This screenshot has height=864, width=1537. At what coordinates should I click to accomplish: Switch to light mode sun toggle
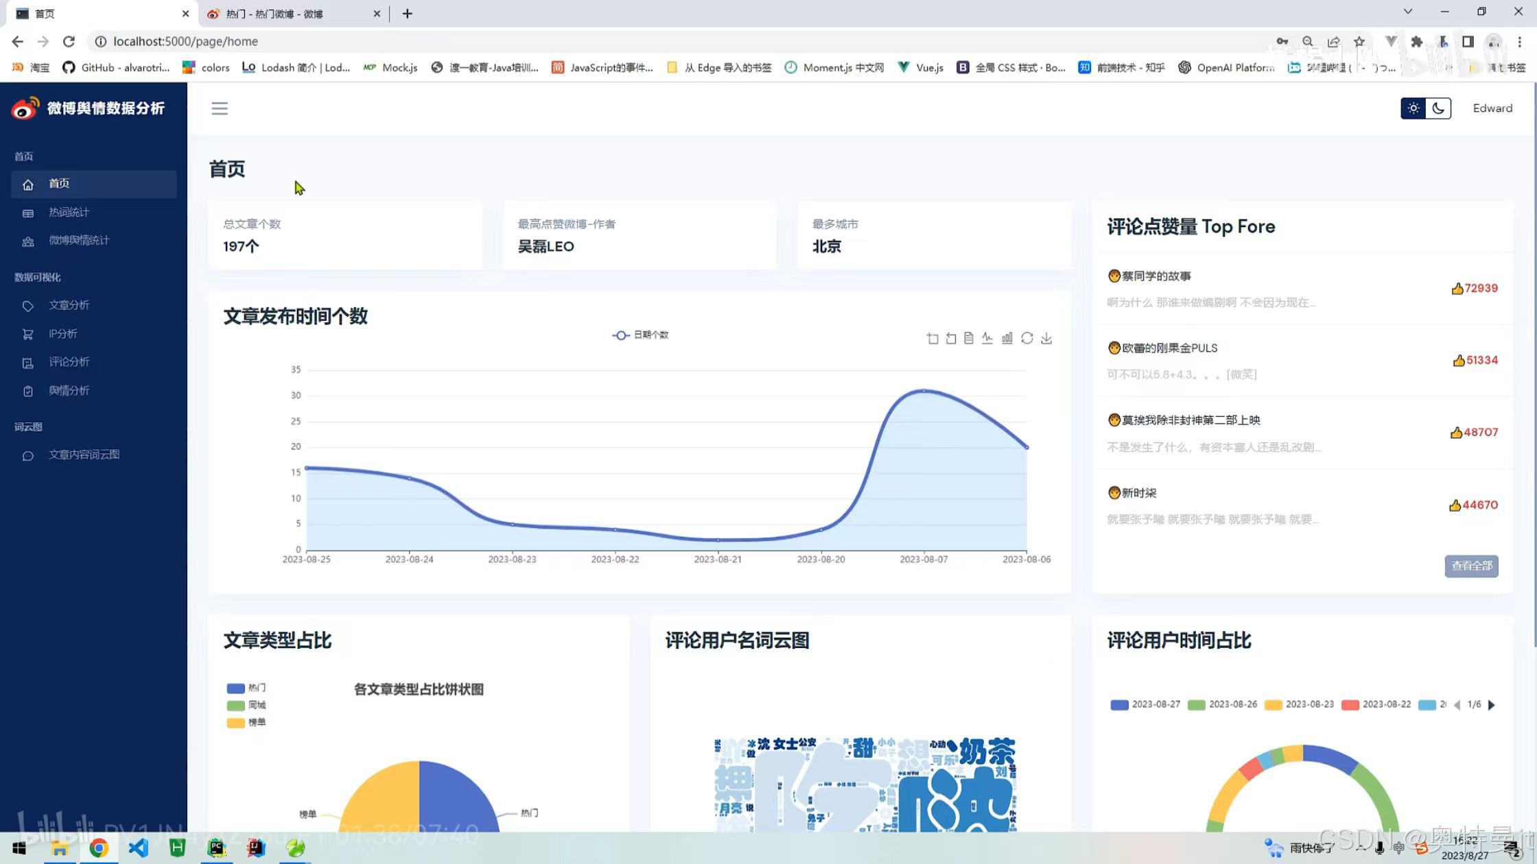[x=1413, y=108]
